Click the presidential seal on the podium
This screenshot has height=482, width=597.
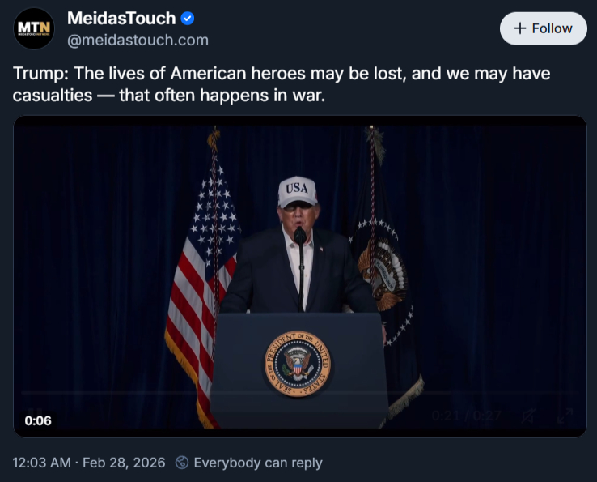[297, 364]
